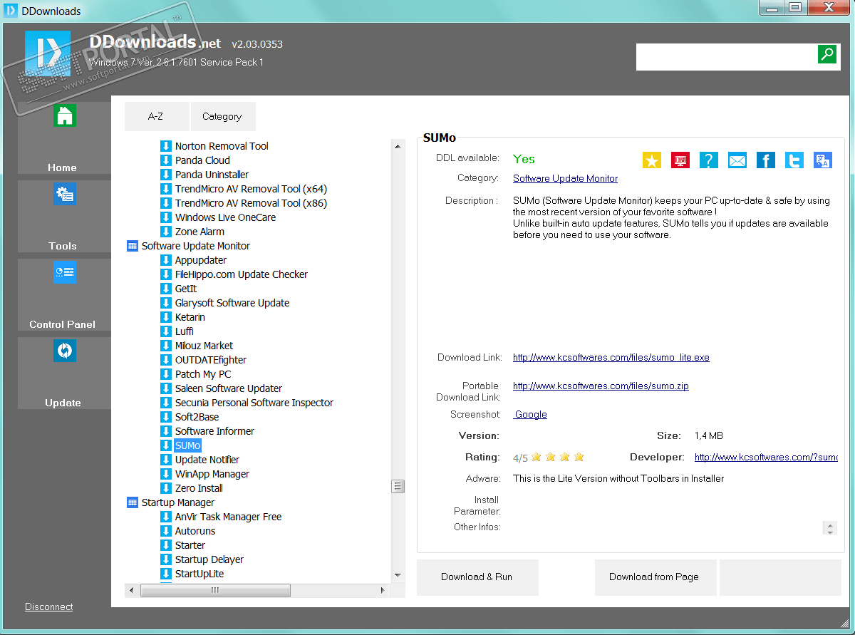This screenshot has height=635, width=855.
Task: Select Panda Uninstaller in tree
Action: pyautogui.click(x=212, y=175)
